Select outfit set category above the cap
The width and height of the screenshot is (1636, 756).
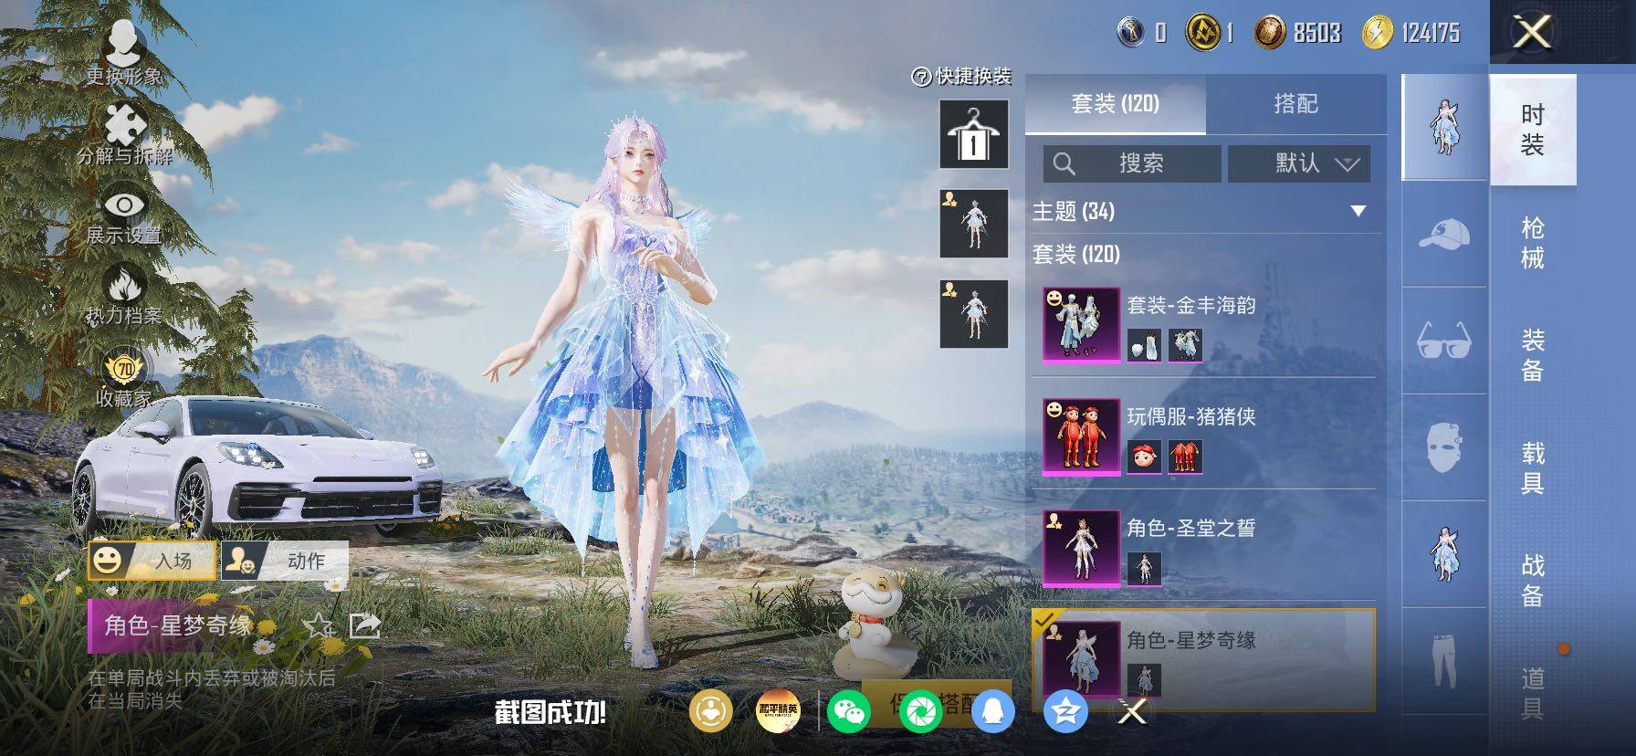click(x=1444, y=128)
